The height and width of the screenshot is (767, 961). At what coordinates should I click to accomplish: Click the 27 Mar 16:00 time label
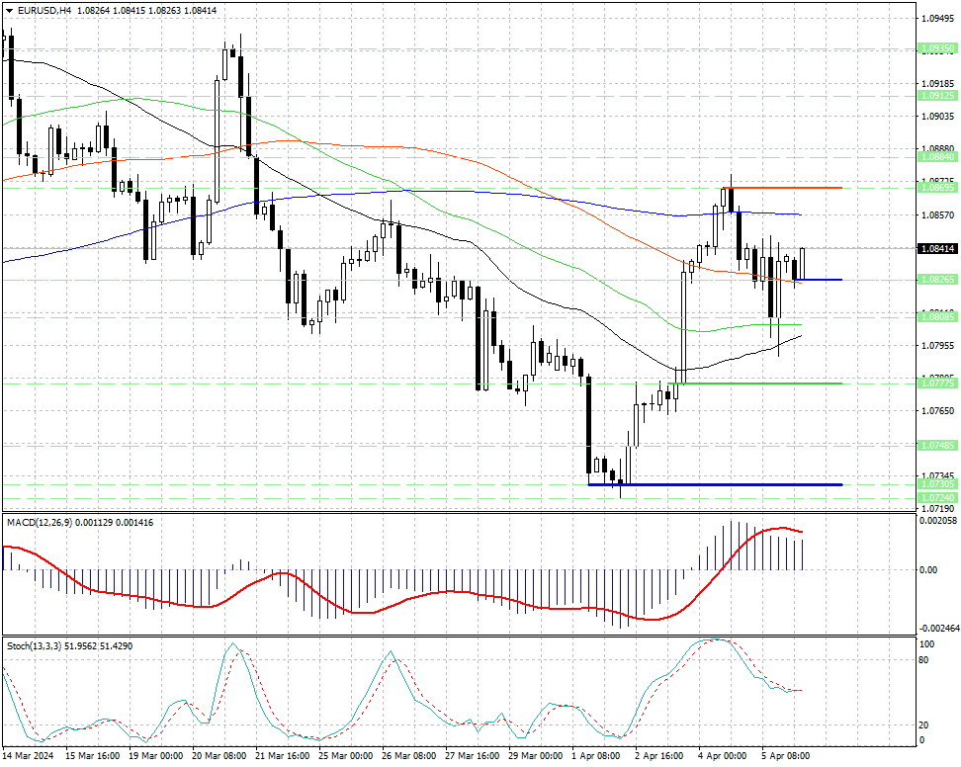tap(473, 756)
